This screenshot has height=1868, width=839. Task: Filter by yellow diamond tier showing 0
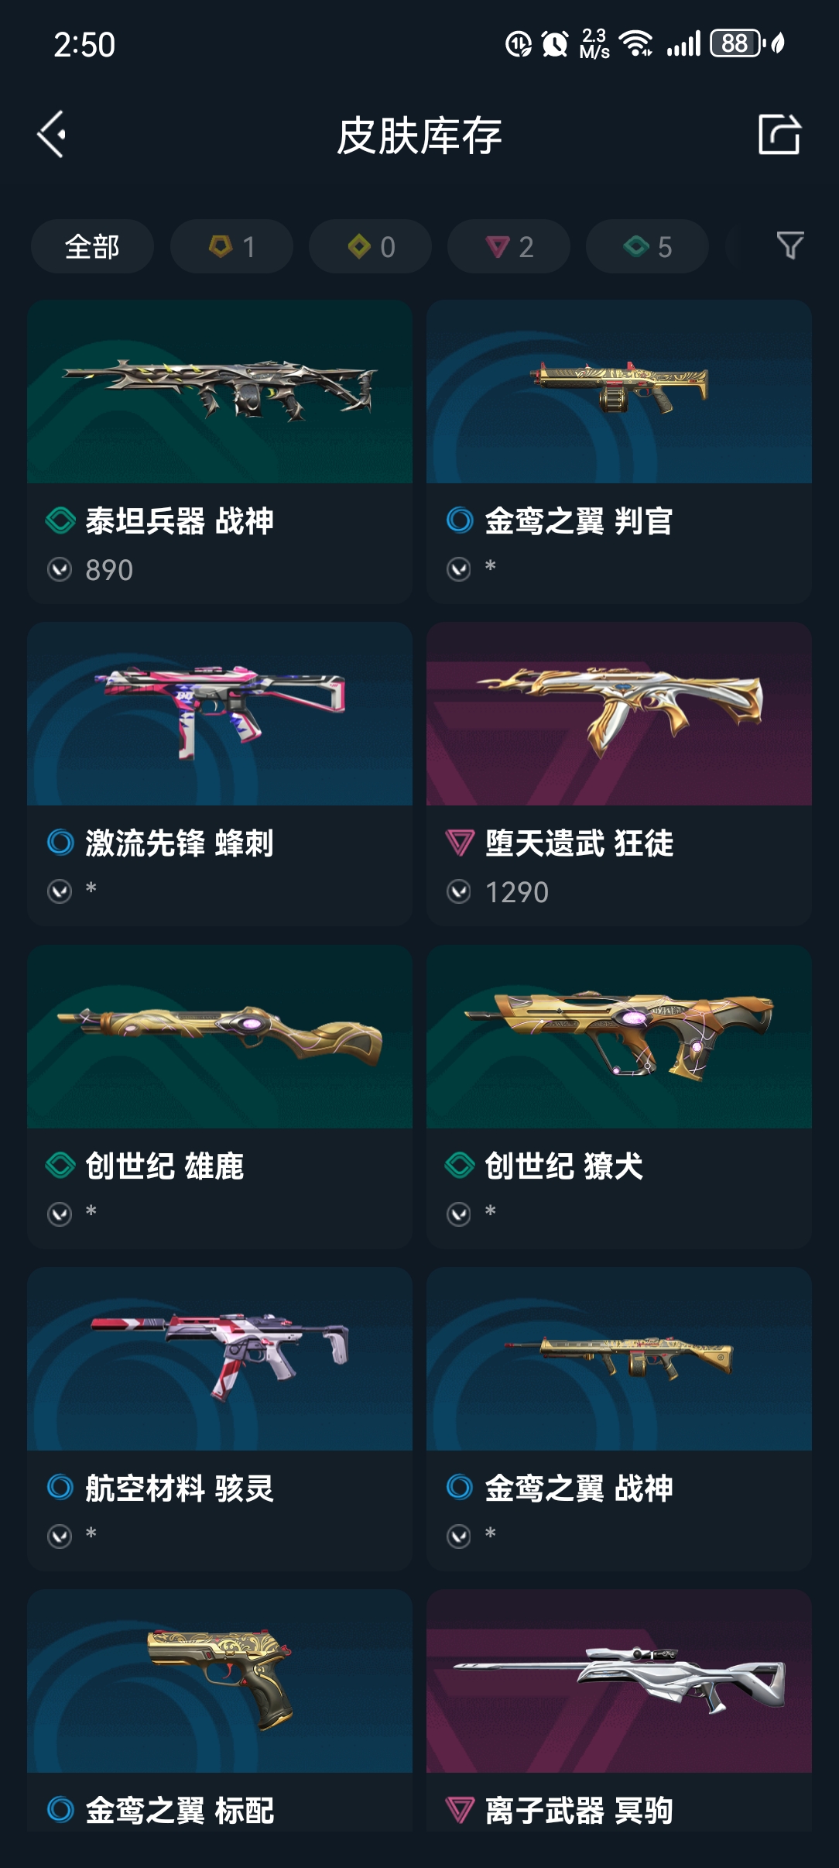pos(370,246)
